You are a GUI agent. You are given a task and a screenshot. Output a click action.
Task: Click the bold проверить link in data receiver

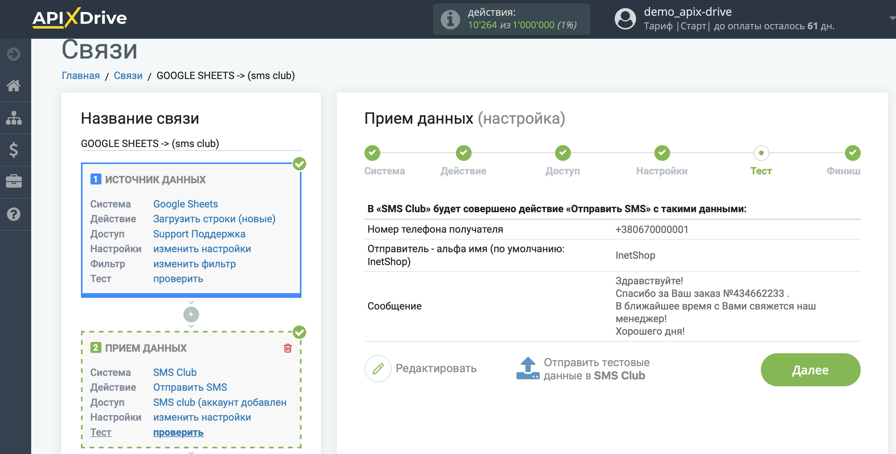tap(178, 432)
